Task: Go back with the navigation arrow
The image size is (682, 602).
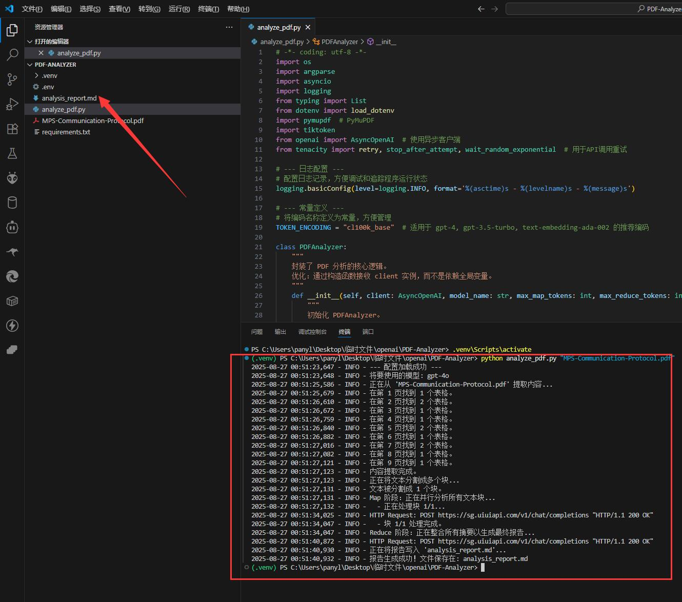Action: 481,9
